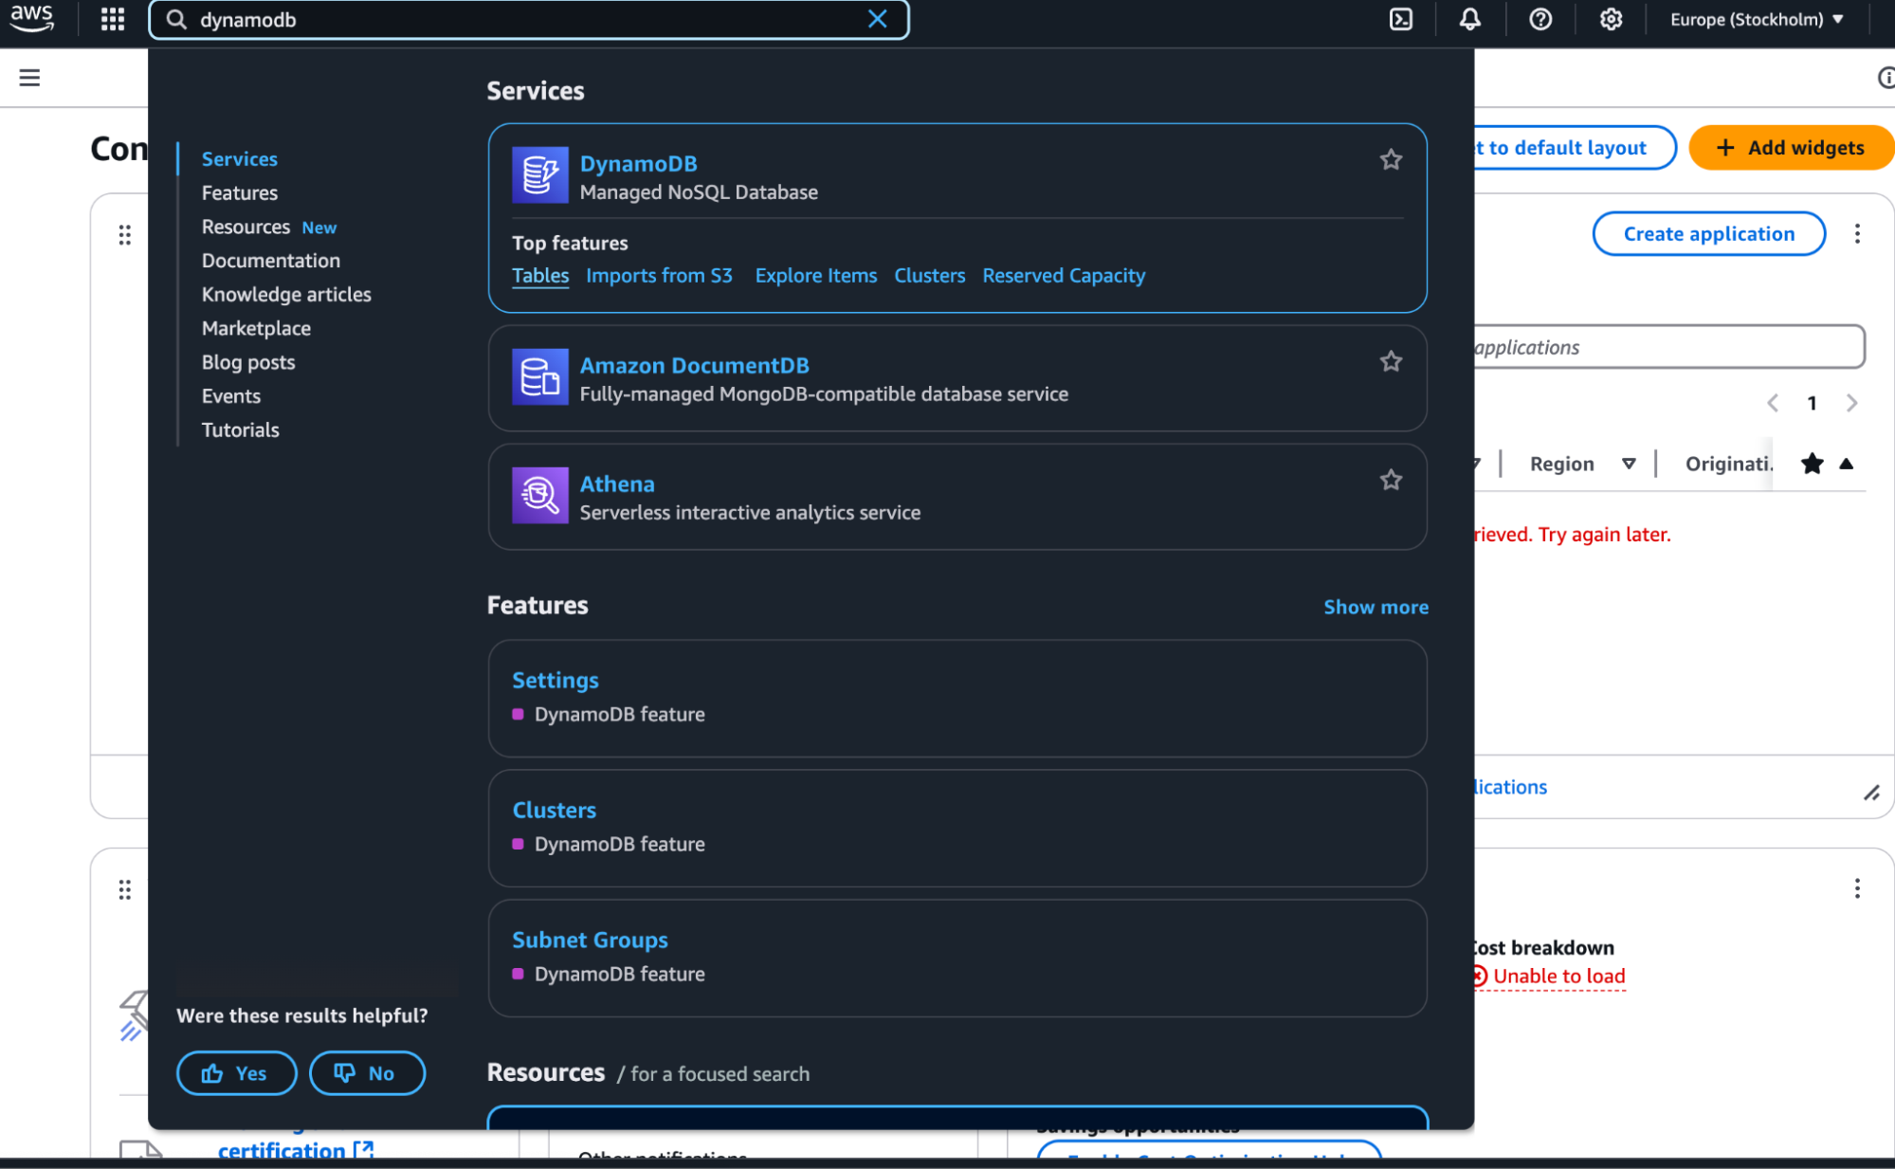The image size is (1895, 1169).
Task: Open the applications widget three-dot menu
Action: pyautogui.click(x=1857, y=233)
